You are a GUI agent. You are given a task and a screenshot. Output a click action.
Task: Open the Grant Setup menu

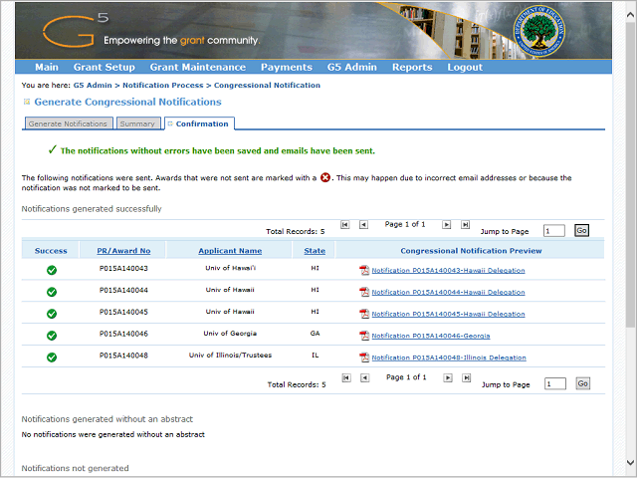pos(104,68)
